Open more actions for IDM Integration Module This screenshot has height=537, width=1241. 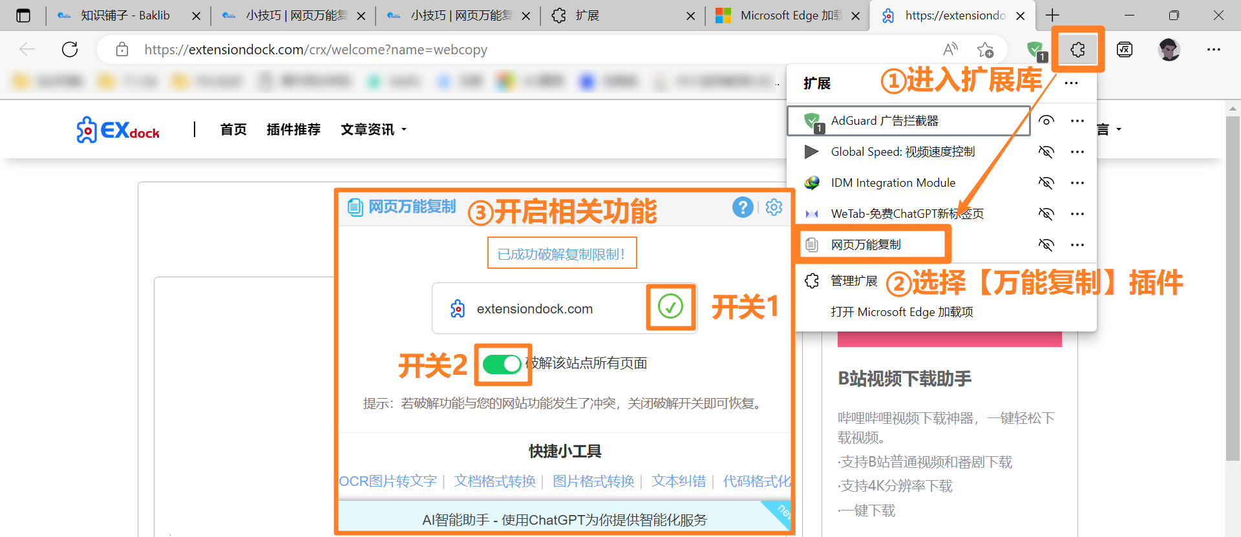1077,183
